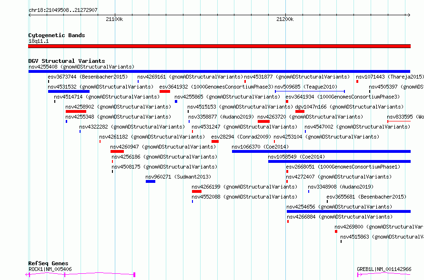424x280 pixels.
Task: Open nsv4266884 variant label
Action: click(340, 217)
